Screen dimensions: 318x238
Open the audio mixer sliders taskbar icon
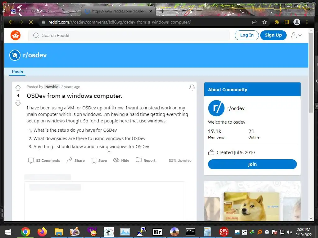tap(109, 232)
